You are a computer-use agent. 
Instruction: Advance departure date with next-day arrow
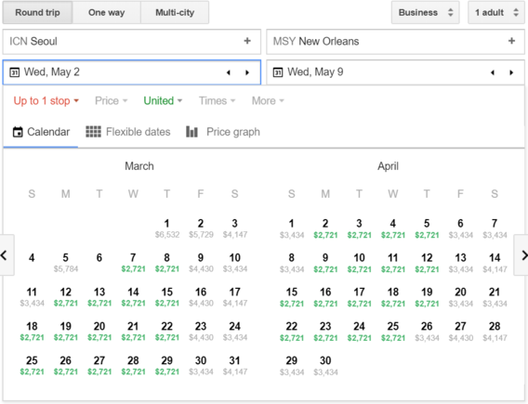pyautogui.click(x=247, y=72)
